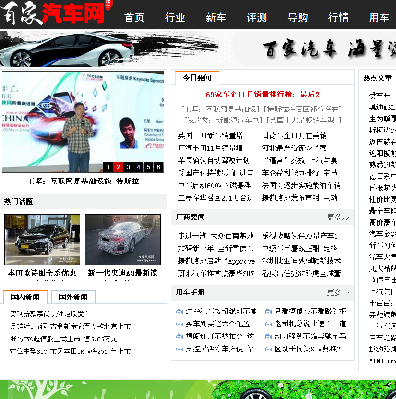Open 定位中型SUV 东风本田UR-V article
The image size is (396, 399).
[70, 351]
